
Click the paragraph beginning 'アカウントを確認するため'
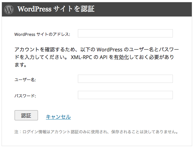point(97,57)
